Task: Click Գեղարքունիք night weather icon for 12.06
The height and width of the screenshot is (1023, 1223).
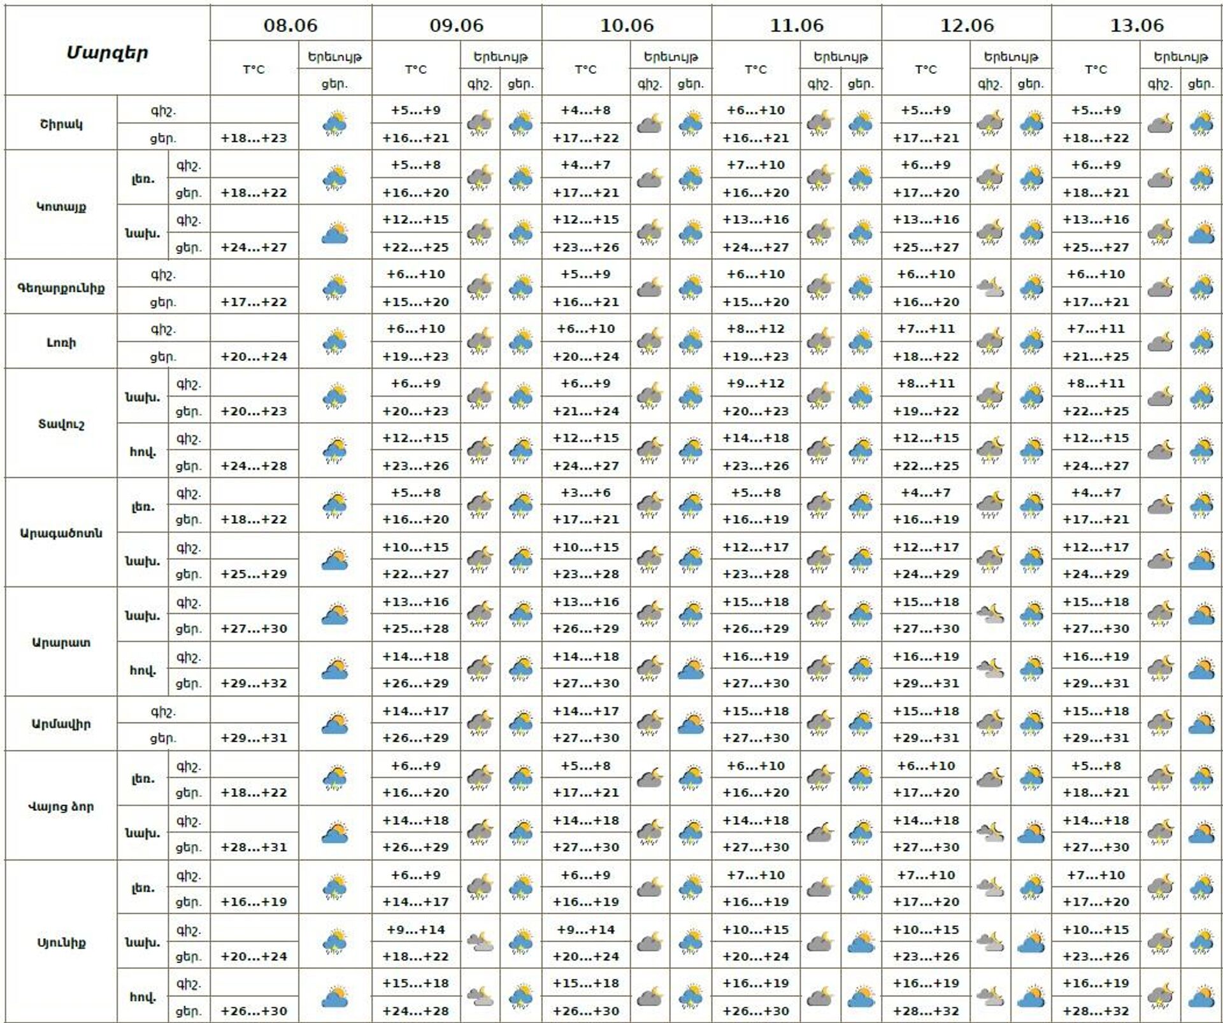Action: click(x=989, y=288)
